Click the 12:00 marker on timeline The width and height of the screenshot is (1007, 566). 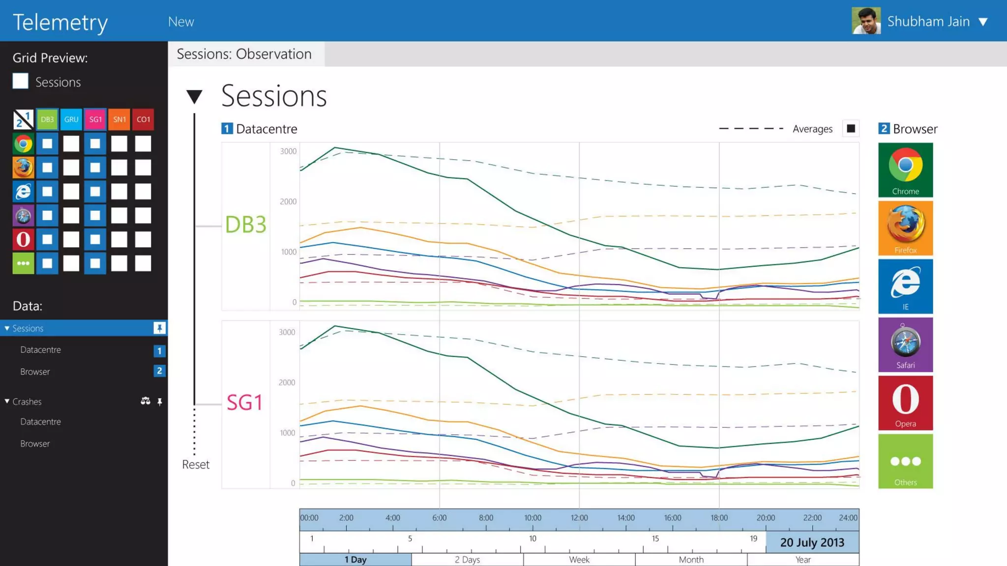pyautogui.click(x=579, y=518)
